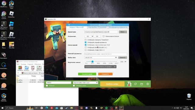The height and width of the screenshot is (110, 195).
Task: Open the Java selection dropdown
Action: pyautogui.click(x=101, y=57)
